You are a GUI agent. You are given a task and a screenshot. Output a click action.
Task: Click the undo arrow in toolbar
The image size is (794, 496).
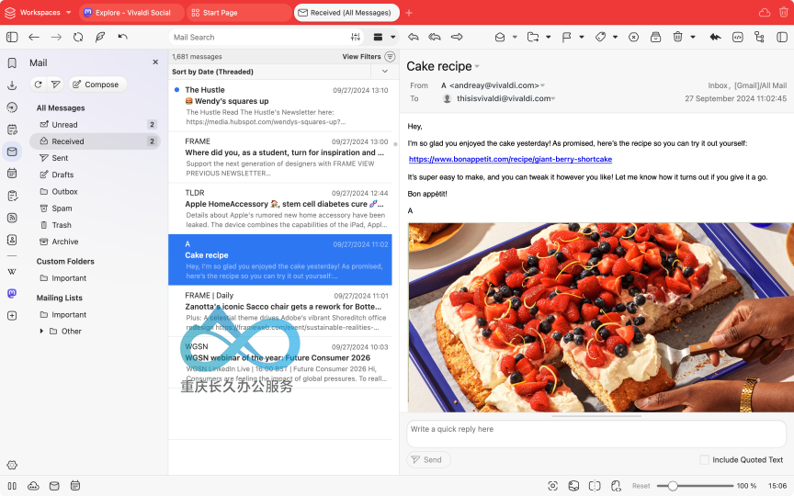[x=122, y=37]
